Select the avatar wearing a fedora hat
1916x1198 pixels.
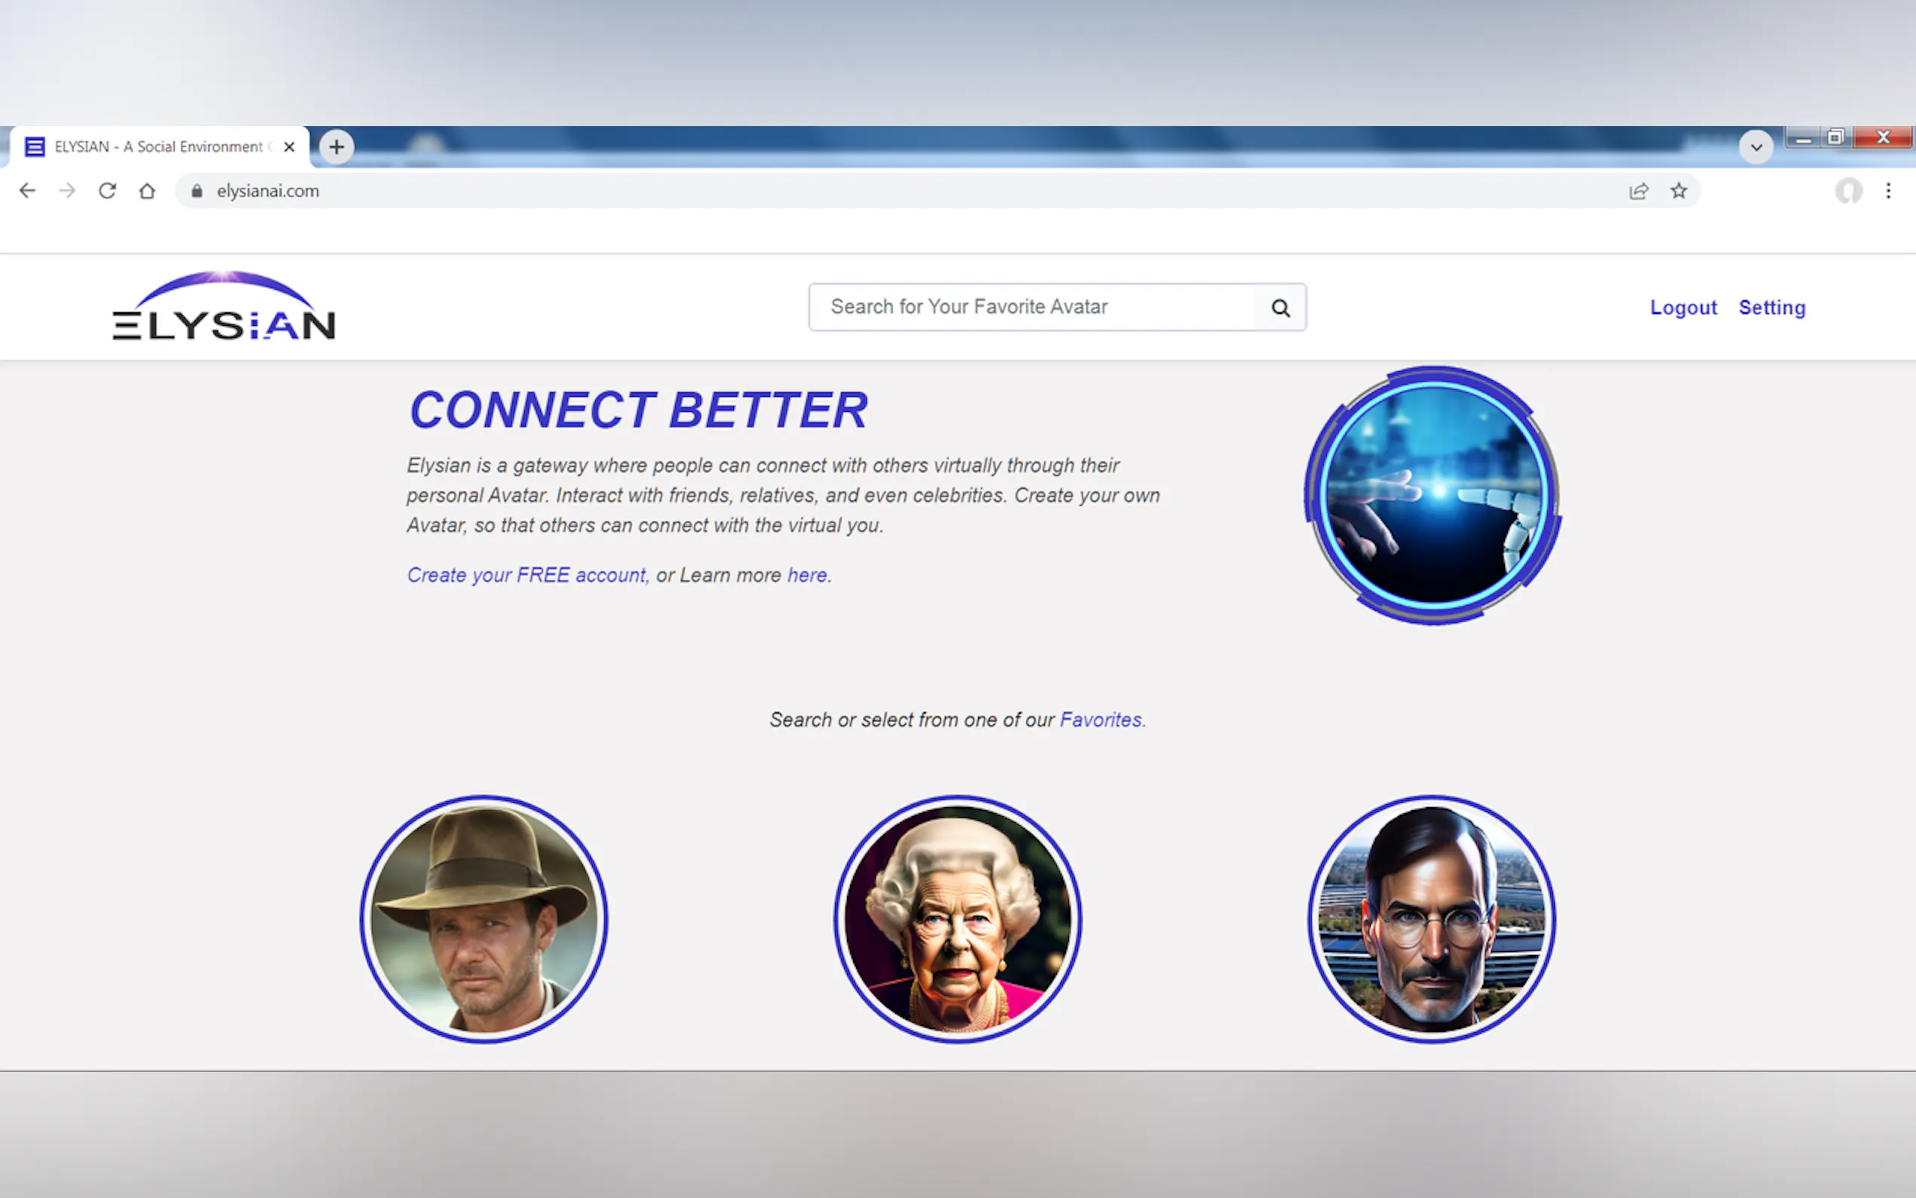tap(484, 919)
